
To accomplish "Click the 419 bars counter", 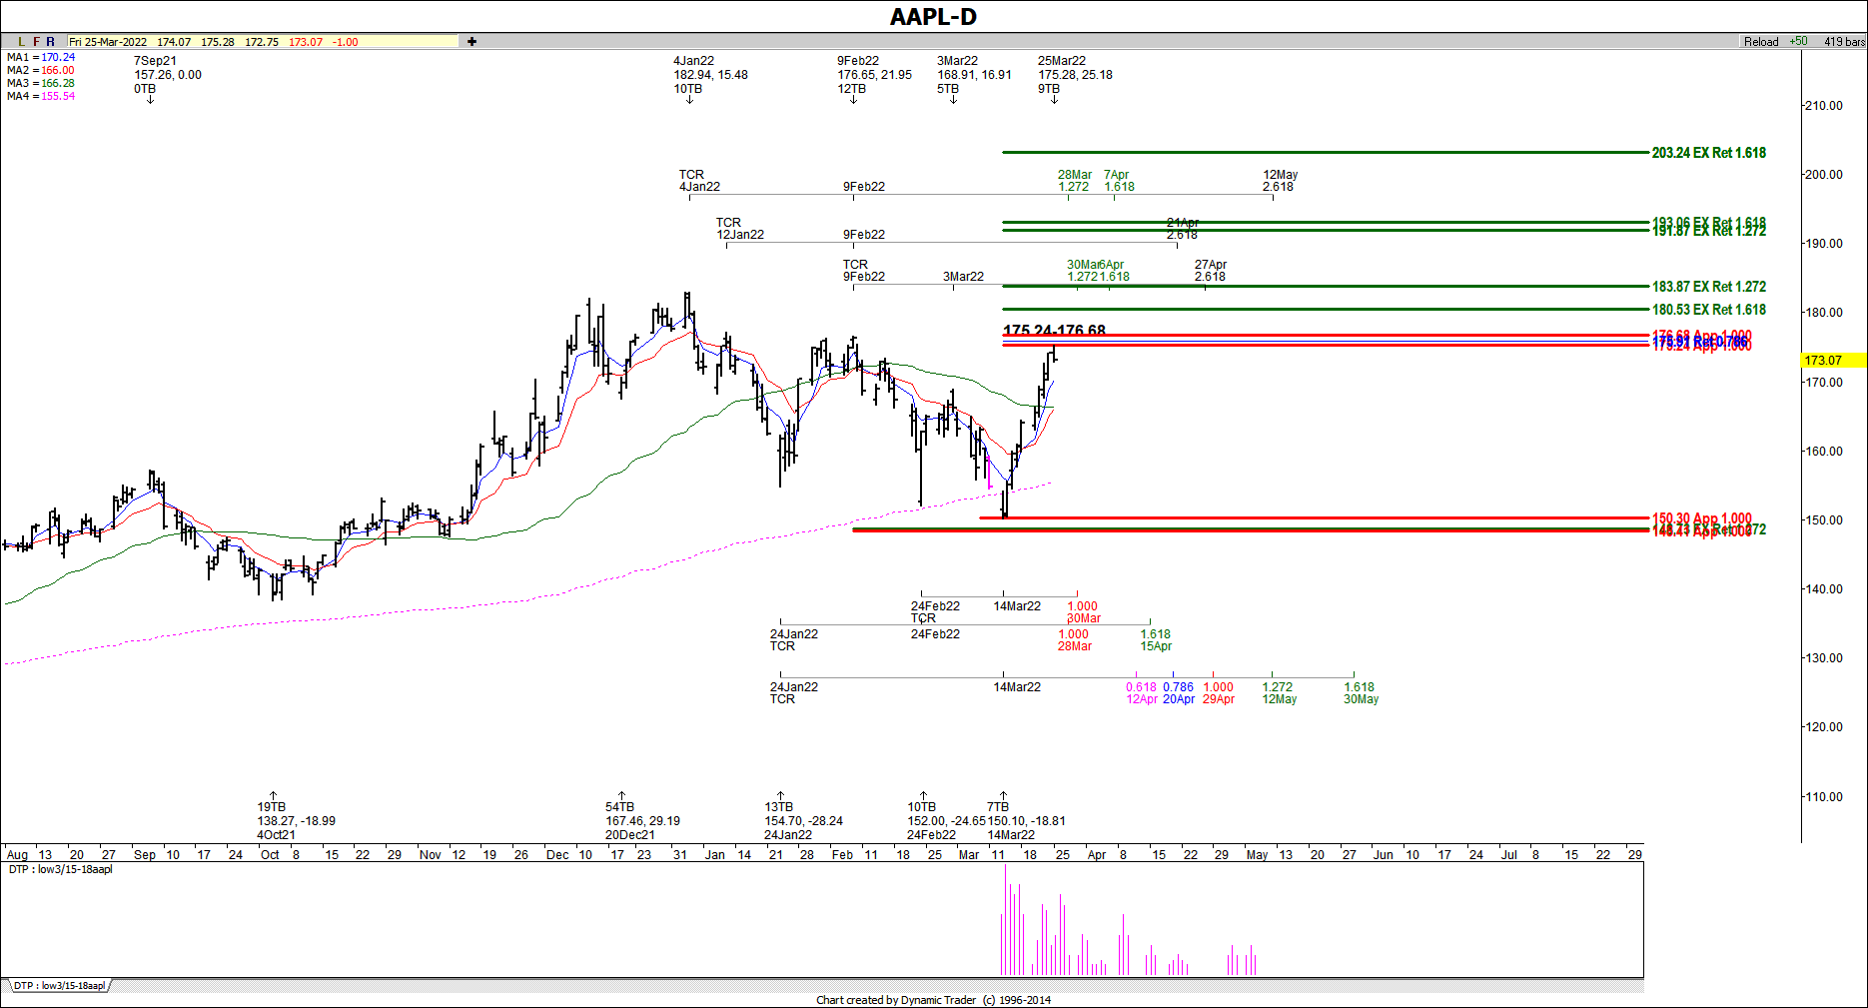I will coord(1844,42).
